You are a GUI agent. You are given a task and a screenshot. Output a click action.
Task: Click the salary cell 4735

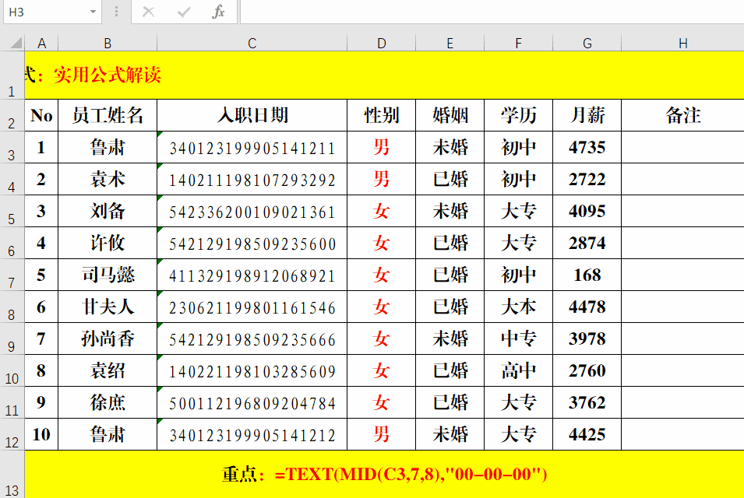[587, 147]
